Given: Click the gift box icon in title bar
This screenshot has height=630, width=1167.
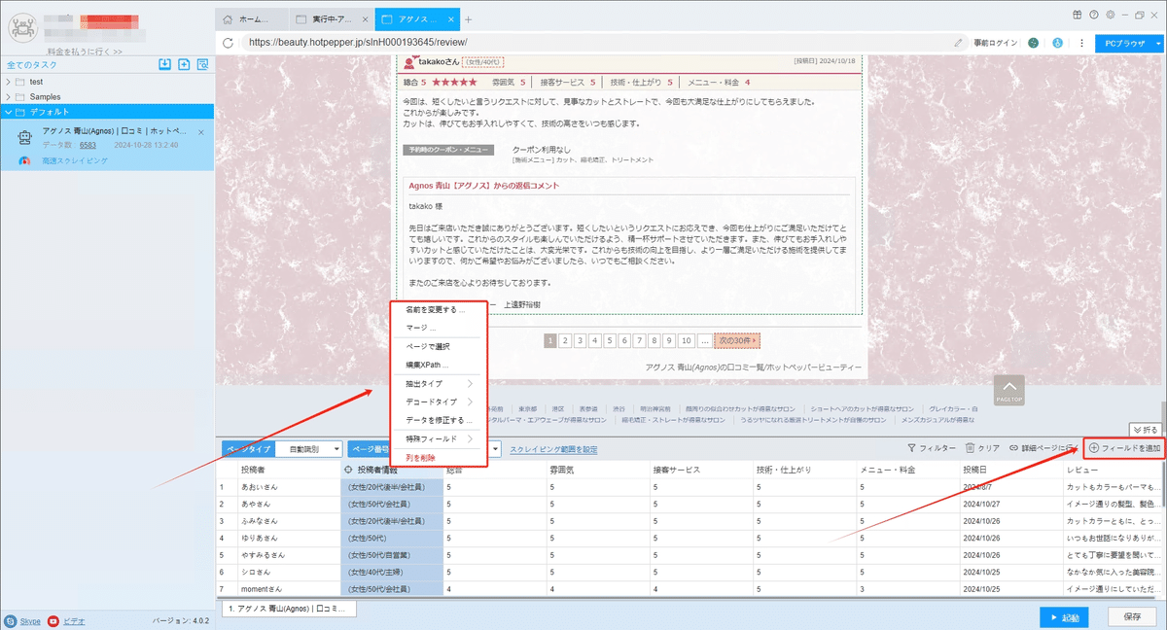Looking at the screenshot, I should [1078, 15].
